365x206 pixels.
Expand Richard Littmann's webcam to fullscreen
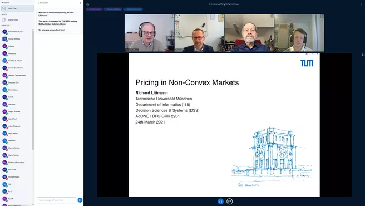point(322,16)
